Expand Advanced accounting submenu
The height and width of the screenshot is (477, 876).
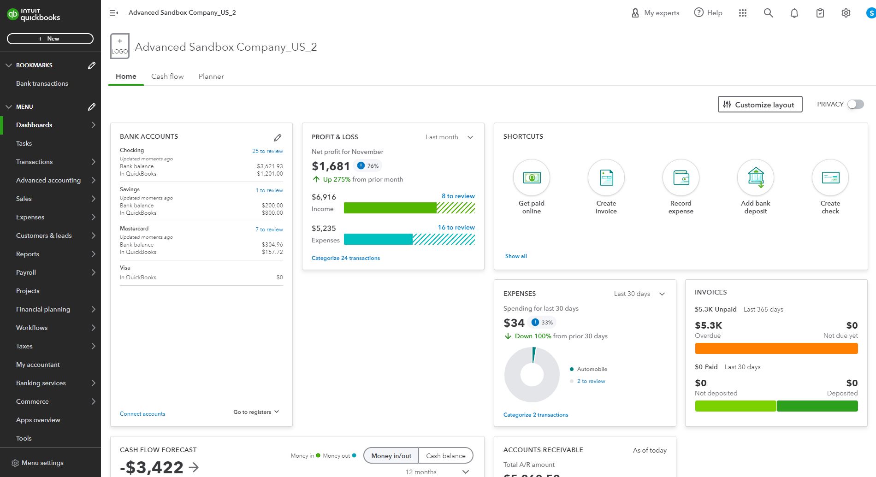pos(94,180)
